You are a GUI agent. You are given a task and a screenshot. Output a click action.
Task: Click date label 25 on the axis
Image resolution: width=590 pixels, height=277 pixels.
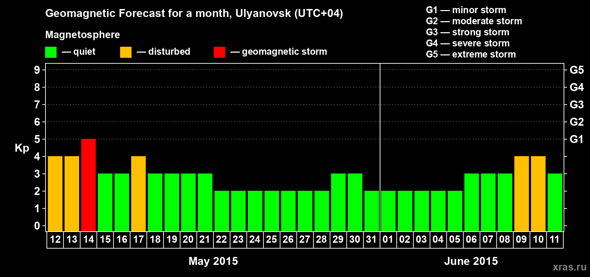click(272, 240)
